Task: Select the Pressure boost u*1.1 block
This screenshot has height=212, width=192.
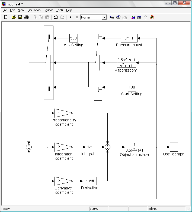Action: click(129, 38)
